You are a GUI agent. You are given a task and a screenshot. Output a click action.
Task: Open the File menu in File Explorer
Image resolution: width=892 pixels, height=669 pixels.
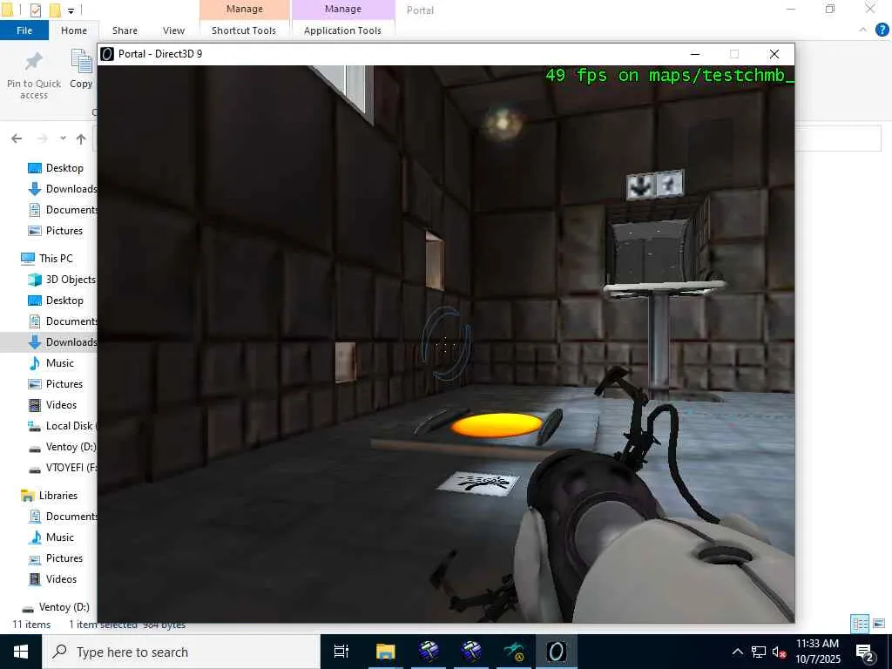pyautogui.click(x=24, y=30)
